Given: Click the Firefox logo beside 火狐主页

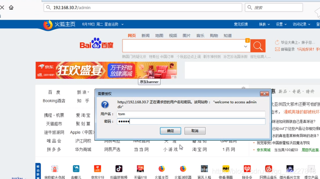Looking at the screenshot, I should click(48, 25).
